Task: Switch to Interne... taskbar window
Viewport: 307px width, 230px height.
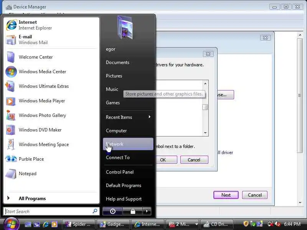Action: (148, 224)
